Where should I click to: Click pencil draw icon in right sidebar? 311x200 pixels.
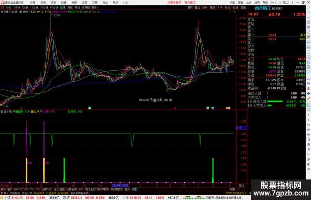[309, 98]
